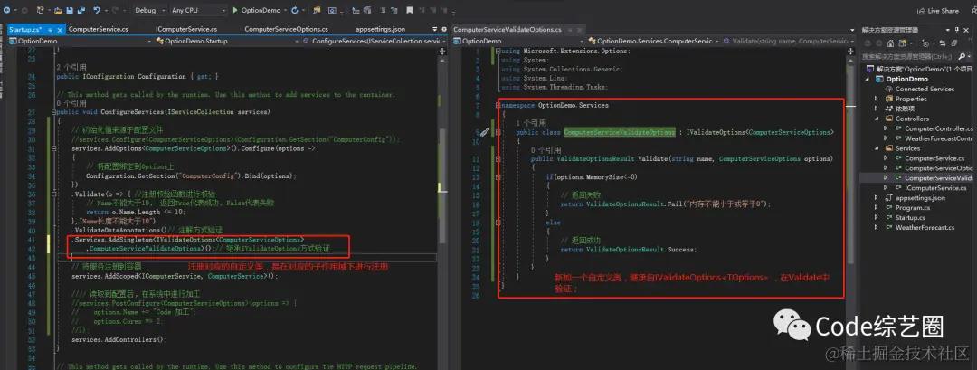Image resolution: width=977 pixels, height=370 pixels.
Task: Switch to ComputerServiceOptions.cs tab
Action: coord(286,29)
